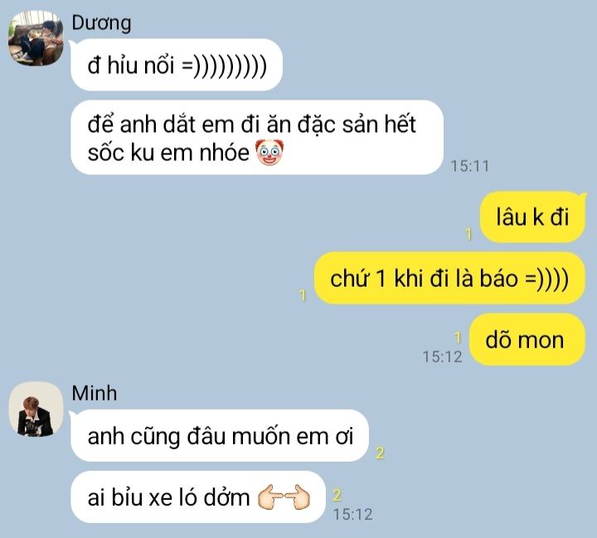Tap the left-pointing finger emoji

click(x=270, y=497)
